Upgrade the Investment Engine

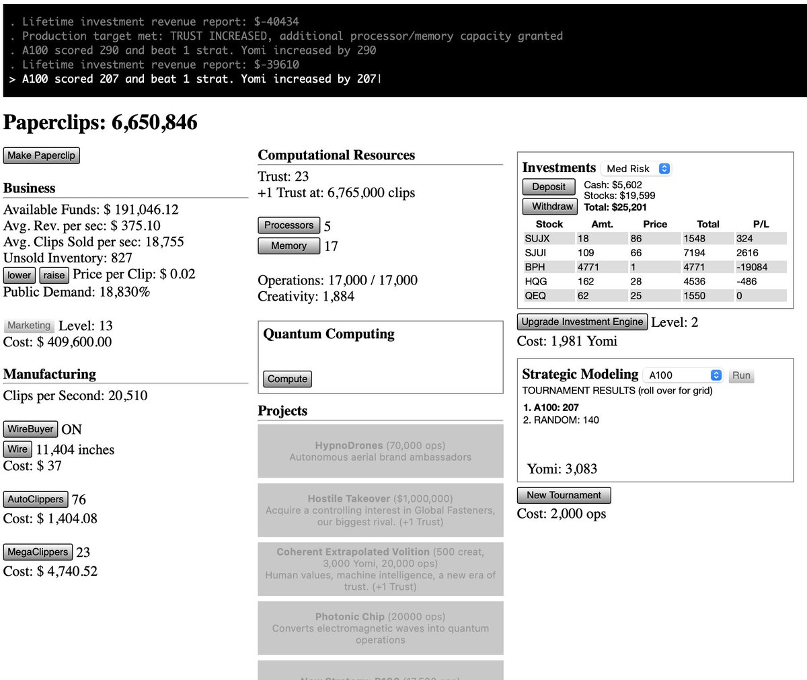coord(582,322)
